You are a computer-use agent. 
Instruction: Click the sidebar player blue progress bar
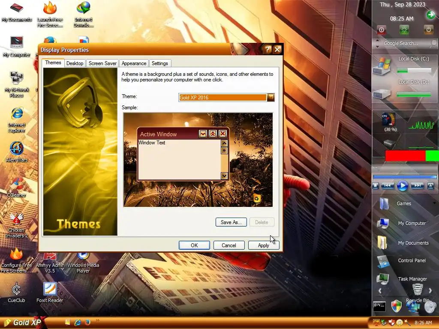[x=405, y=177]
